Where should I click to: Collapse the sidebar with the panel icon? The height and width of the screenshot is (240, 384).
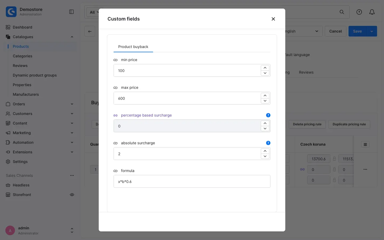point(71,12)
